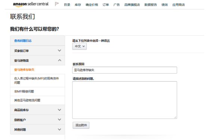Viewport: 207px width, 140px height.
Task: Click the text area resize handle
Action: 175,117
